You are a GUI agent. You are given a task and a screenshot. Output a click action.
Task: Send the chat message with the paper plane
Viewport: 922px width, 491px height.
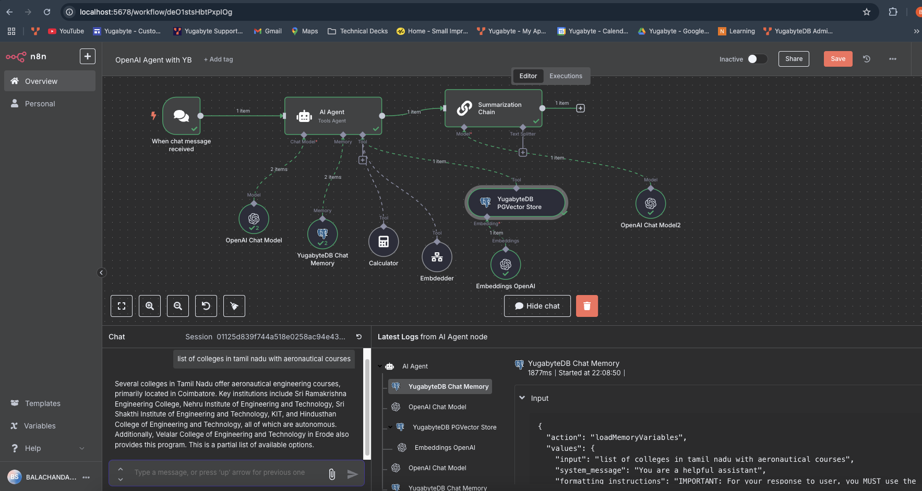353,473
